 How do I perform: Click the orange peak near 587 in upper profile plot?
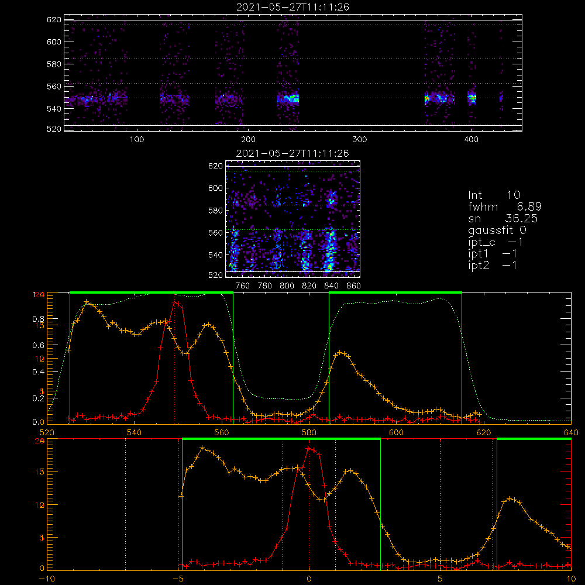[x=340, y=352]
